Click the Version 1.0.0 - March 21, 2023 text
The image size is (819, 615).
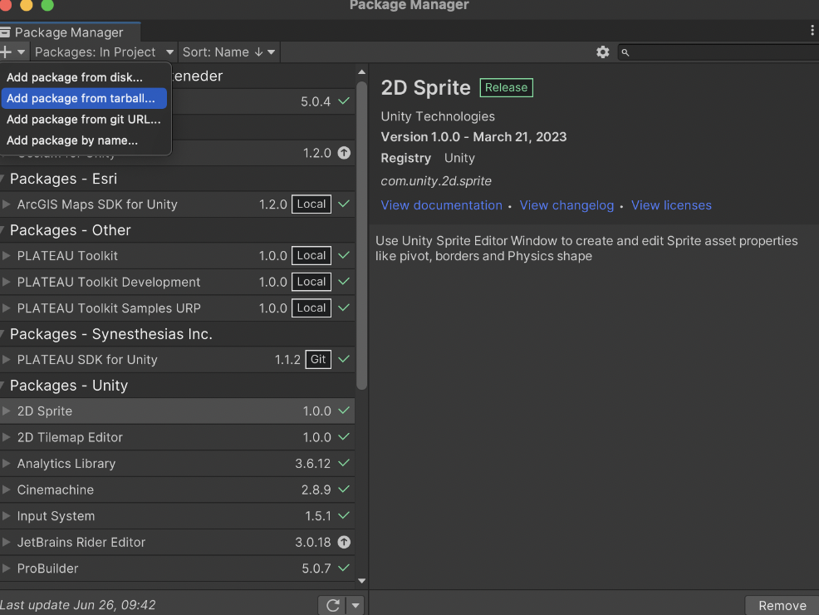(x=473, y=137)
